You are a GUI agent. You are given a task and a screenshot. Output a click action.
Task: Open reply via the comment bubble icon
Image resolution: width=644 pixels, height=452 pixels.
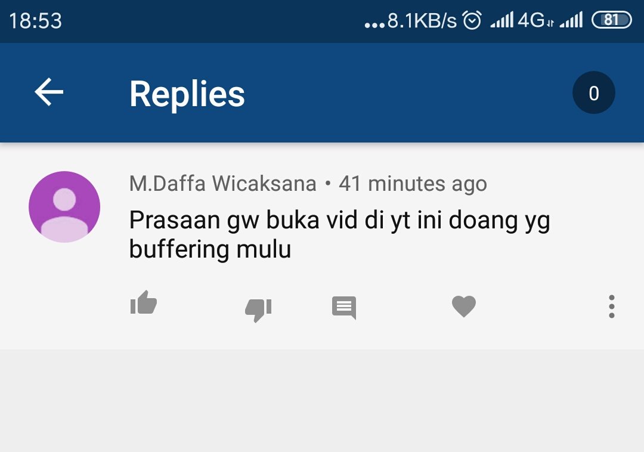[x=344, y=308]
